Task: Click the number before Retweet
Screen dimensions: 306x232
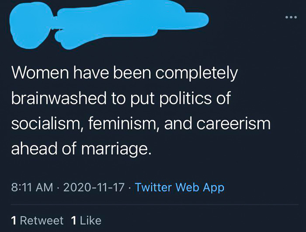Action: (14, 220)
